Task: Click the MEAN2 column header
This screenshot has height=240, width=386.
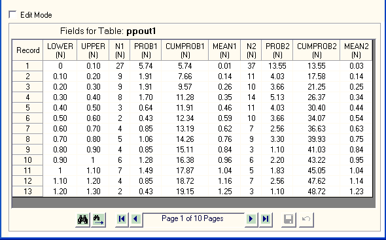Action: click(356, 50)
